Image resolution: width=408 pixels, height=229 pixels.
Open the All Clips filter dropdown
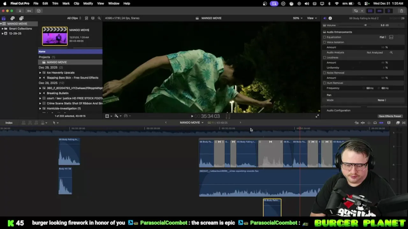click(x=74, y=18)
